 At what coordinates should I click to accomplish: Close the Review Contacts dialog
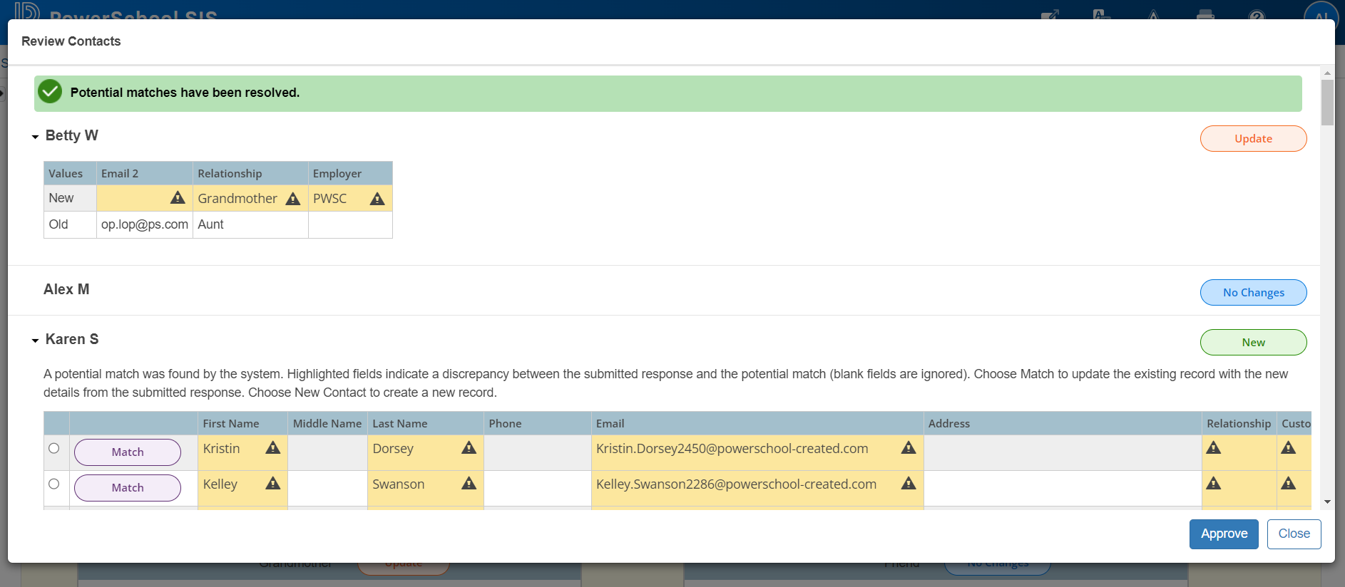pyautogui.click(x=1294, y=534)
